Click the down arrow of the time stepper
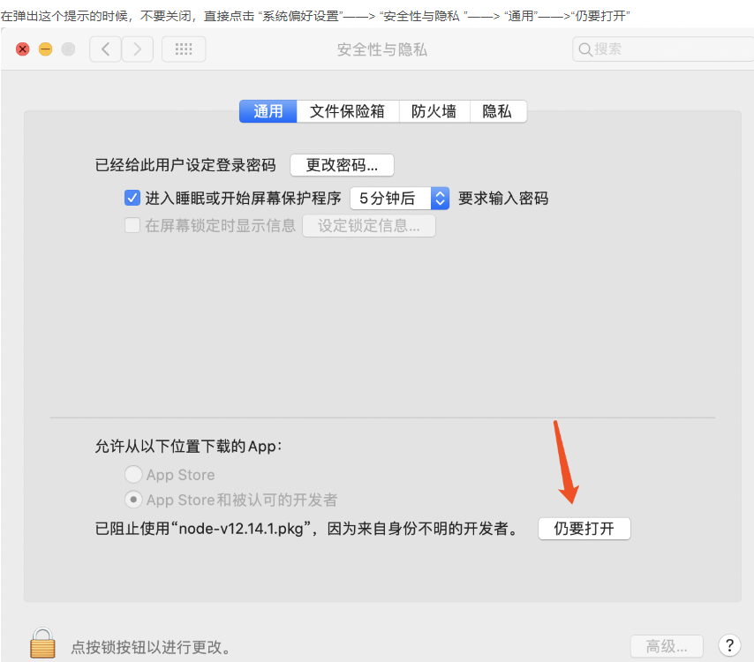Viewport: 754px width, 662px height. [x=439, y=202]
